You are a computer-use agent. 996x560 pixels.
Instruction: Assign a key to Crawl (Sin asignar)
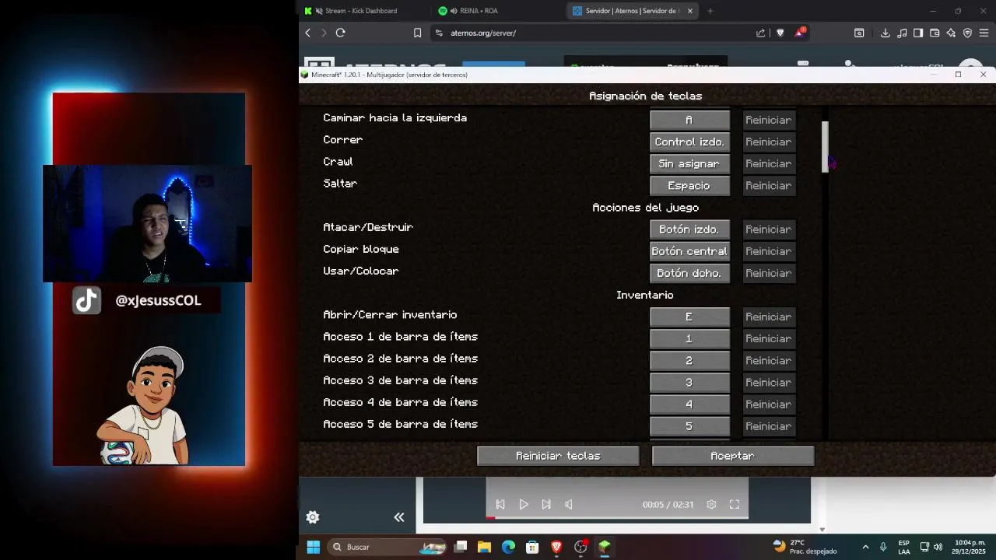click(x=689, y=163)
